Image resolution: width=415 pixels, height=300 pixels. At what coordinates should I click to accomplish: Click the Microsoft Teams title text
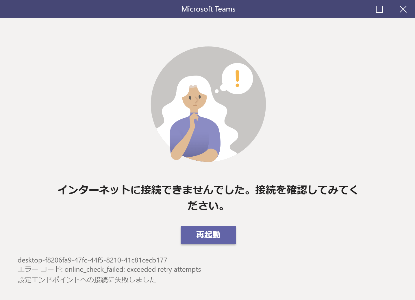208,9
